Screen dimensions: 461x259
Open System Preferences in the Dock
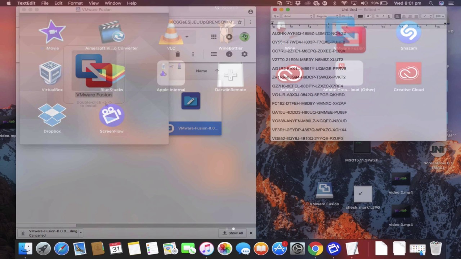(297, 249)
